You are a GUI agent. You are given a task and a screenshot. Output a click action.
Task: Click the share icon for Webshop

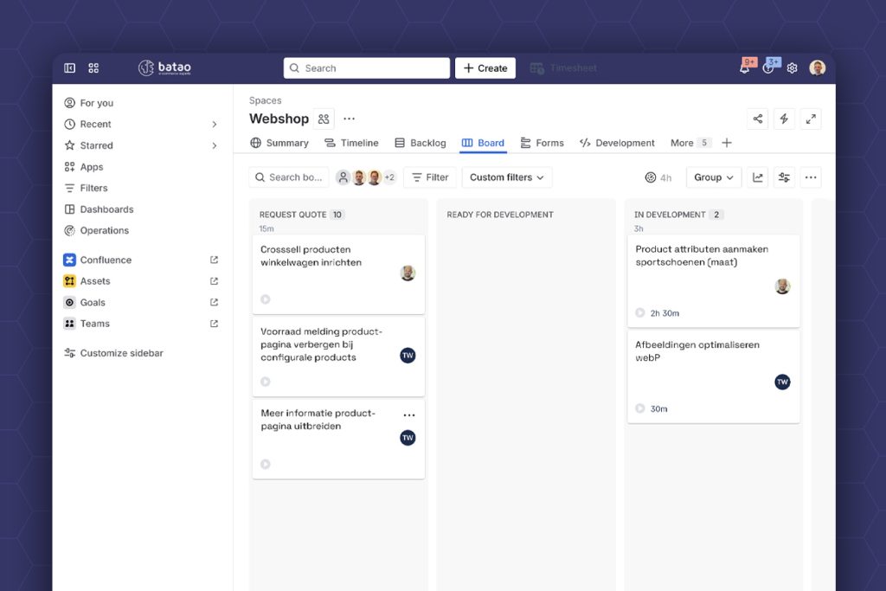click(758, 119)
